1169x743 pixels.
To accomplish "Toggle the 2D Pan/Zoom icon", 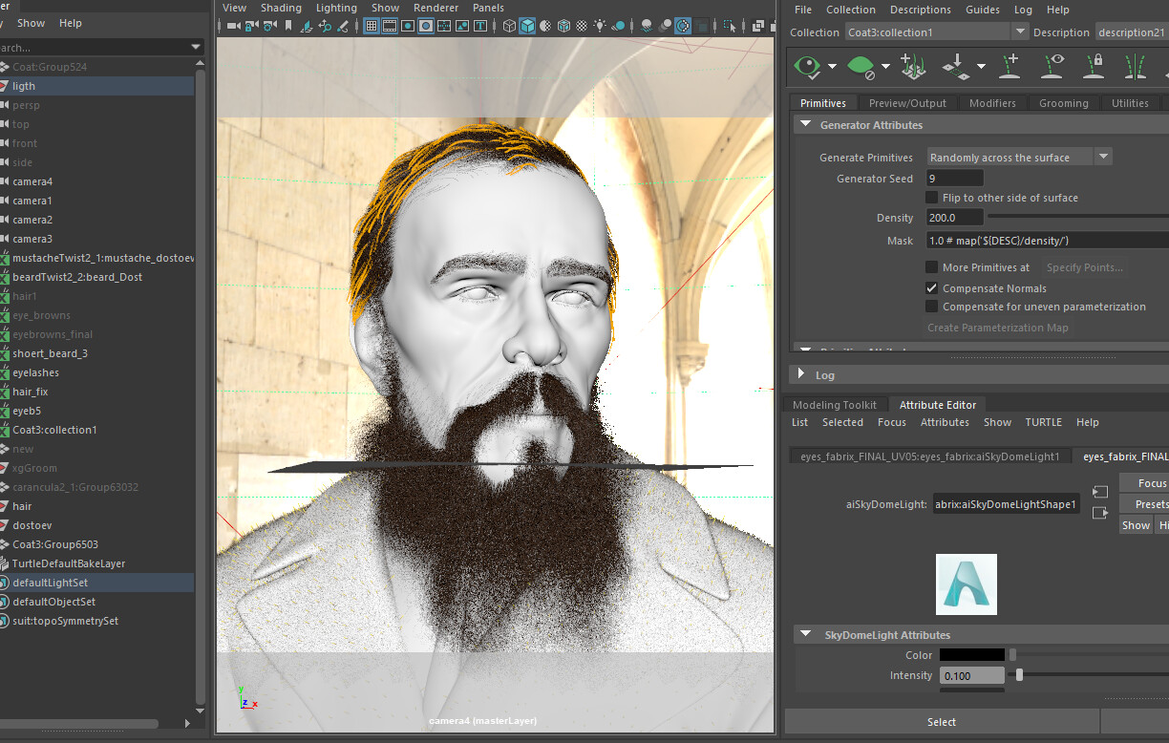I will [325, 26].
